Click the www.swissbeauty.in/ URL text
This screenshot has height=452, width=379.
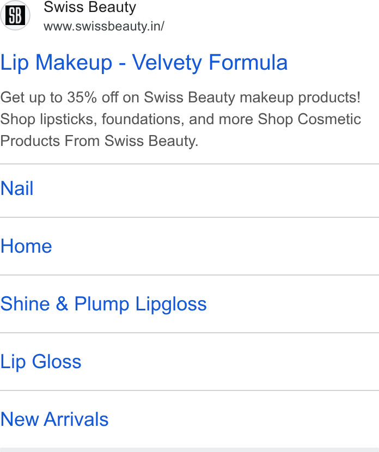(104, 26)
